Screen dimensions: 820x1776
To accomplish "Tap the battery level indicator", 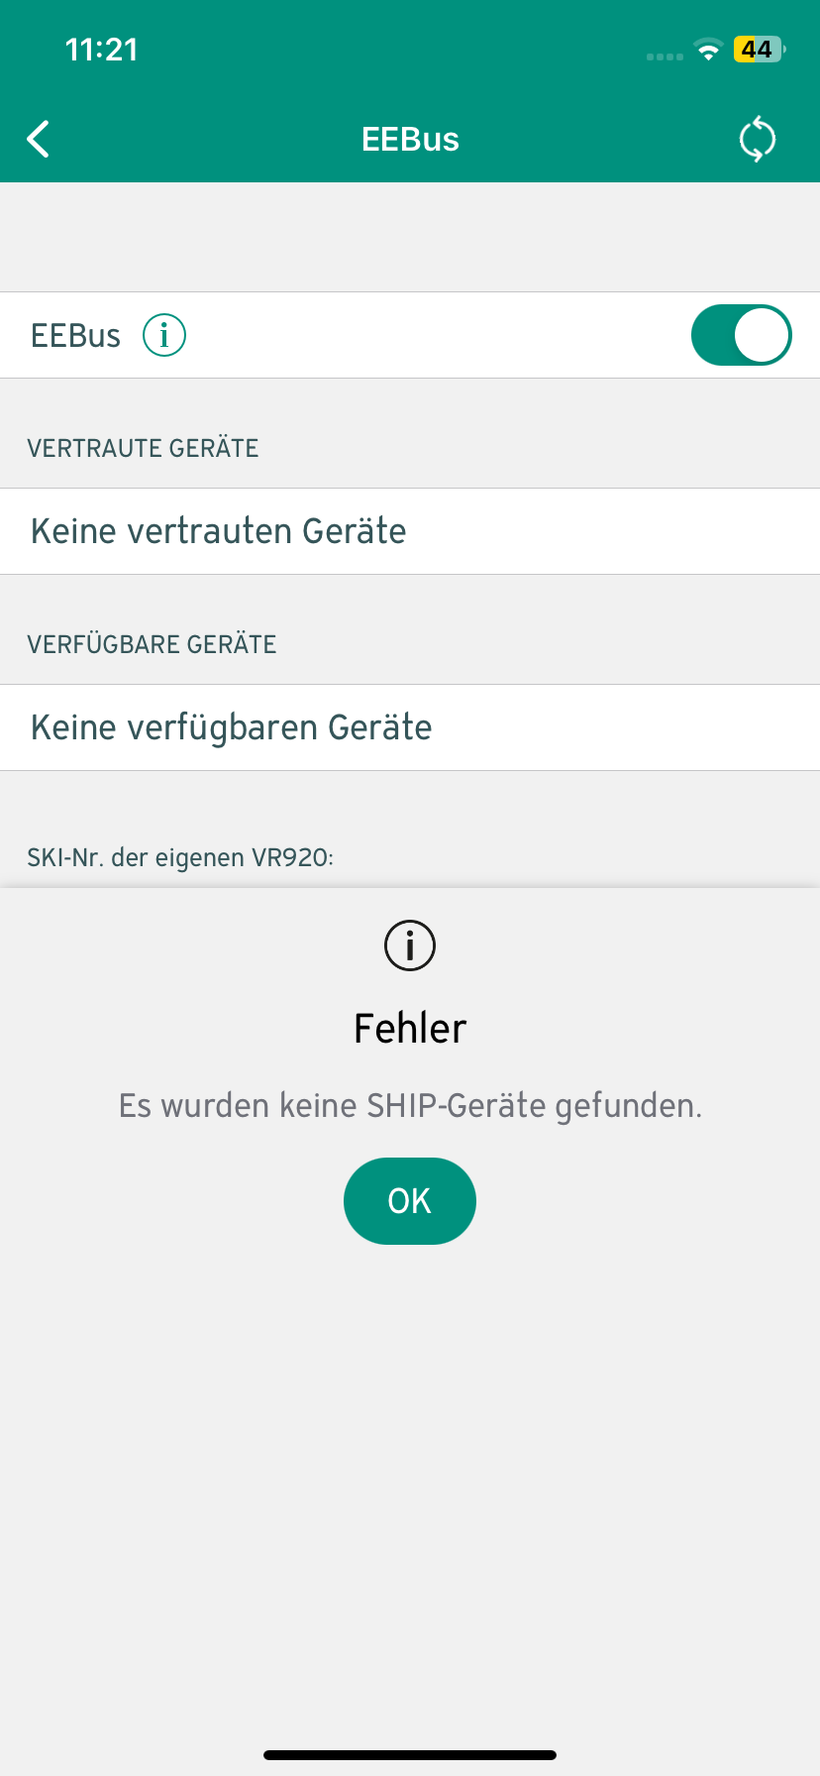I will click(x=758, y=50).
